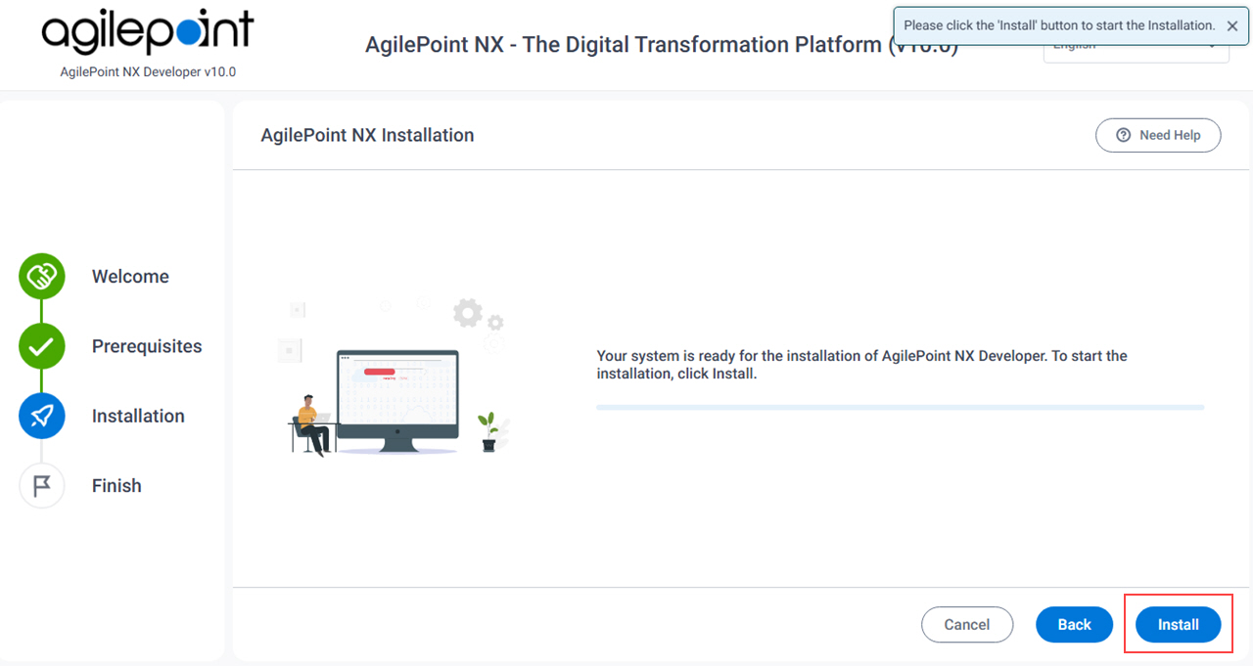Click the Installation rocket step icon

click(x=41, y=416)
